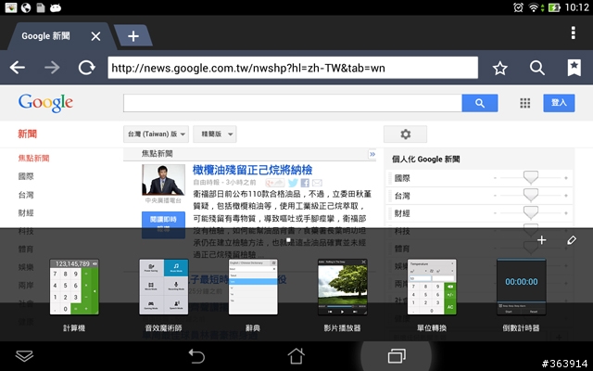Open the 精簡版 layout dropdown

pos(215,134)
